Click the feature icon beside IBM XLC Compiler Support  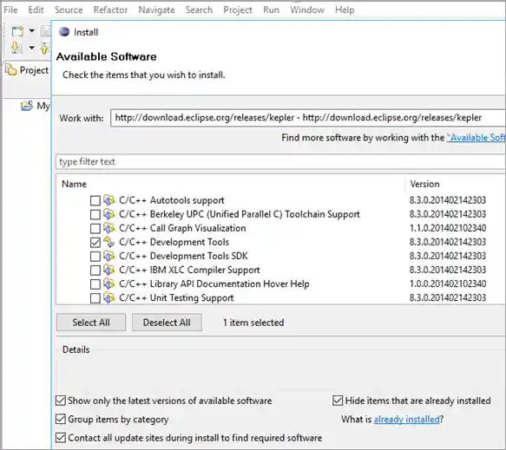point(109,270)
